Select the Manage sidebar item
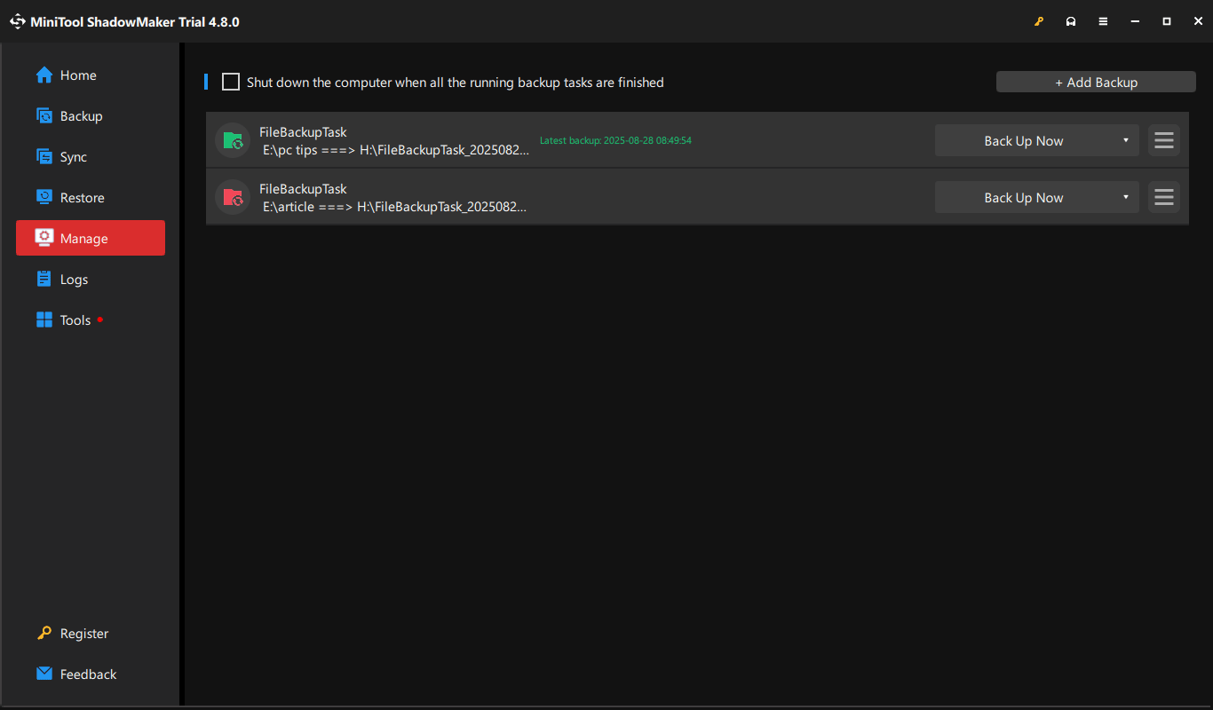 (x=91, y=238)
